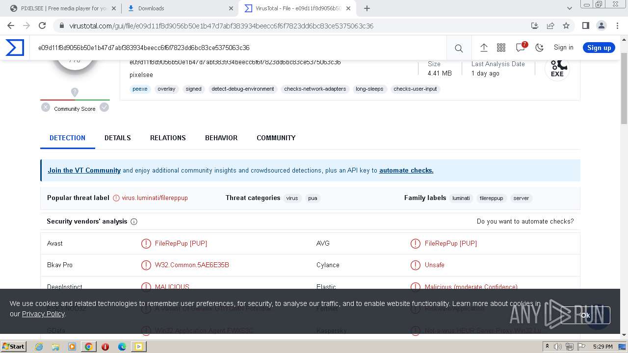628x353 pixels.
Task: Open the browser side panel icon
Action: pyautogui.click(x=585, y=26)
